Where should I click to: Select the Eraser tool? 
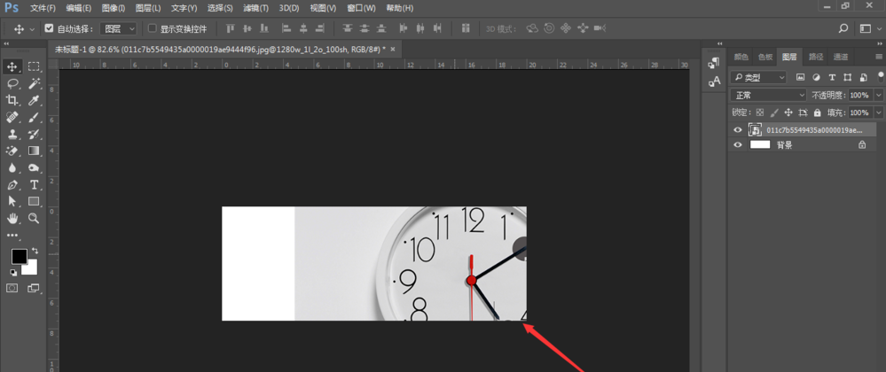pos(12,151)
